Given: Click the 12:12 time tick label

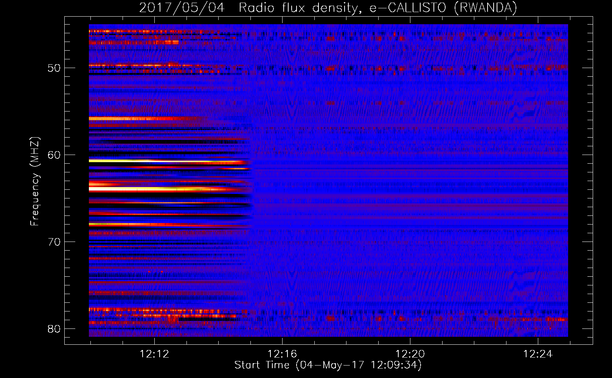Looking at the screenshot, I should 154,354.
